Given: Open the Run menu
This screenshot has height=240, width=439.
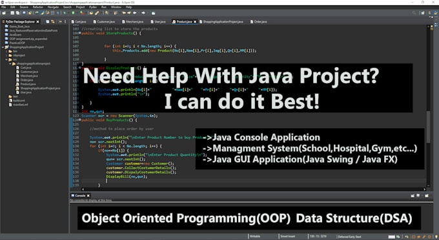Looking at the screenshot, I should pyautogui.click(x=104, y=7).
